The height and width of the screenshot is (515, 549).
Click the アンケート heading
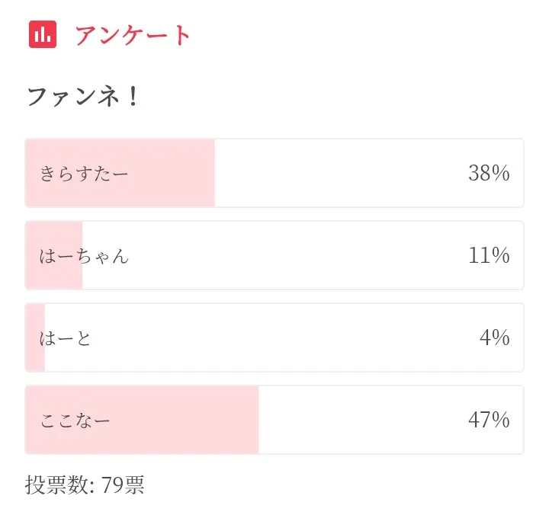tap(133, 35)
